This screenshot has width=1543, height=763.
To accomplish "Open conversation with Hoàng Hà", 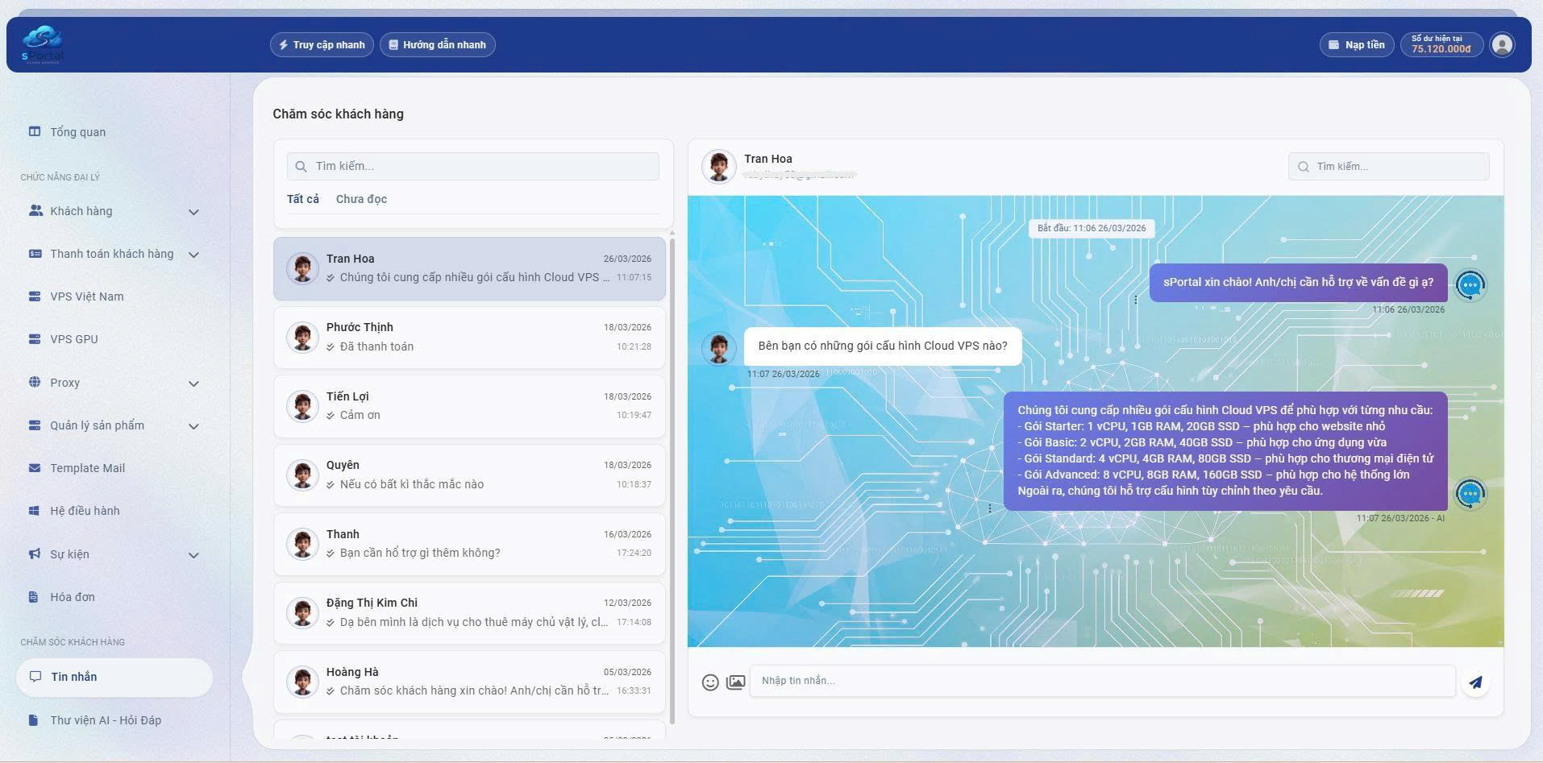I will click(469, 682).
